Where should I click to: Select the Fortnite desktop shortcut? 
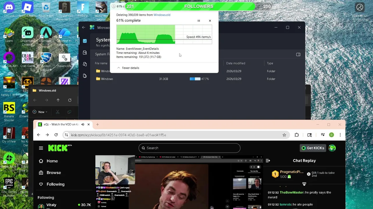coord(83,9)
